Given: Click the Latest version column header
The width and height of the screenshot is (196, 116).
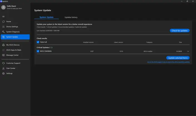Looking at the screenshot, I should tap(118, 42).
